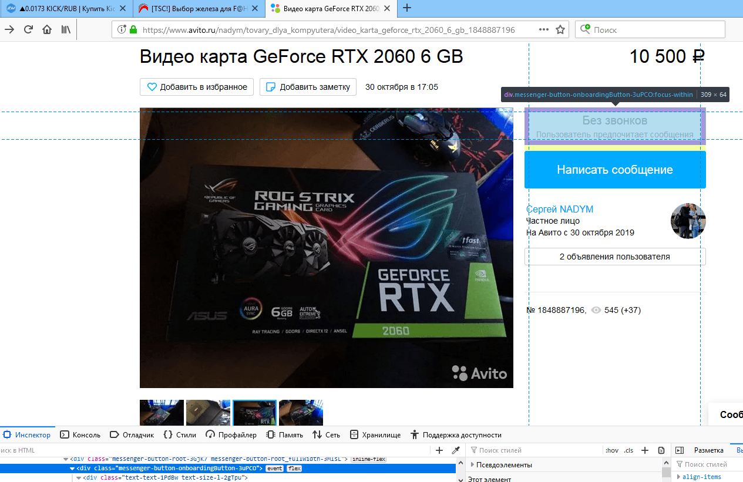Open the fourth photo thumbnail

(301, 413)
